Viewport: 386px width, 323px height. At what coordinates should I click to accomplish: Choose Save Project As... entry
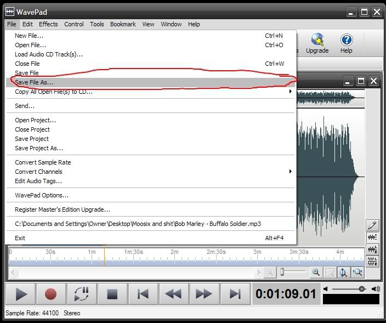[x=150, y=148]
